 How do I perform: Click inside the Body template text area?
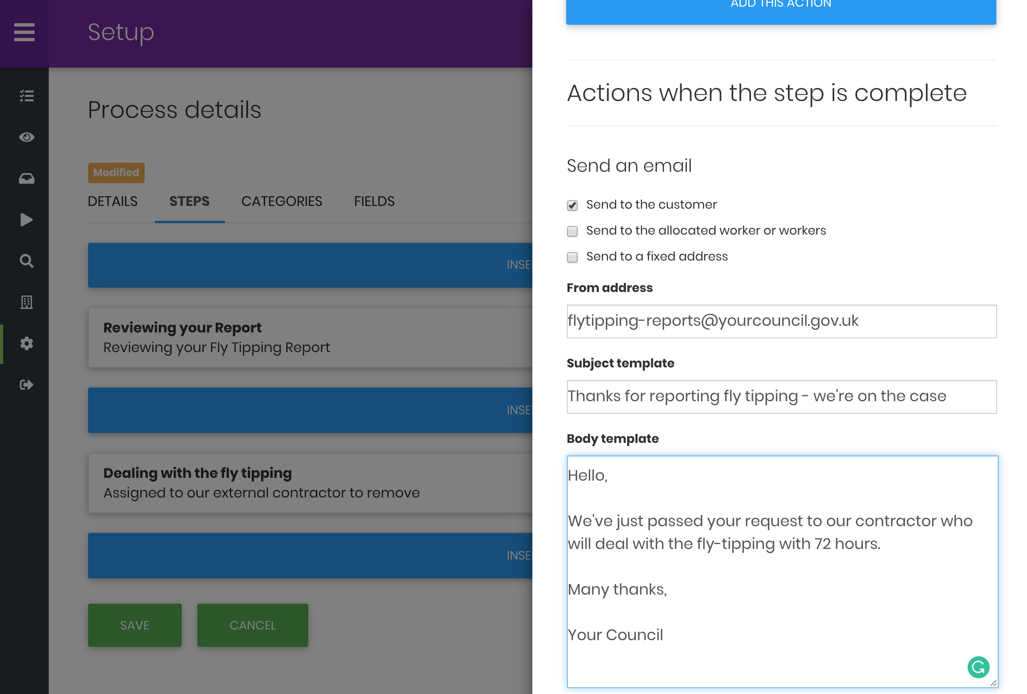tap(782, 572)
